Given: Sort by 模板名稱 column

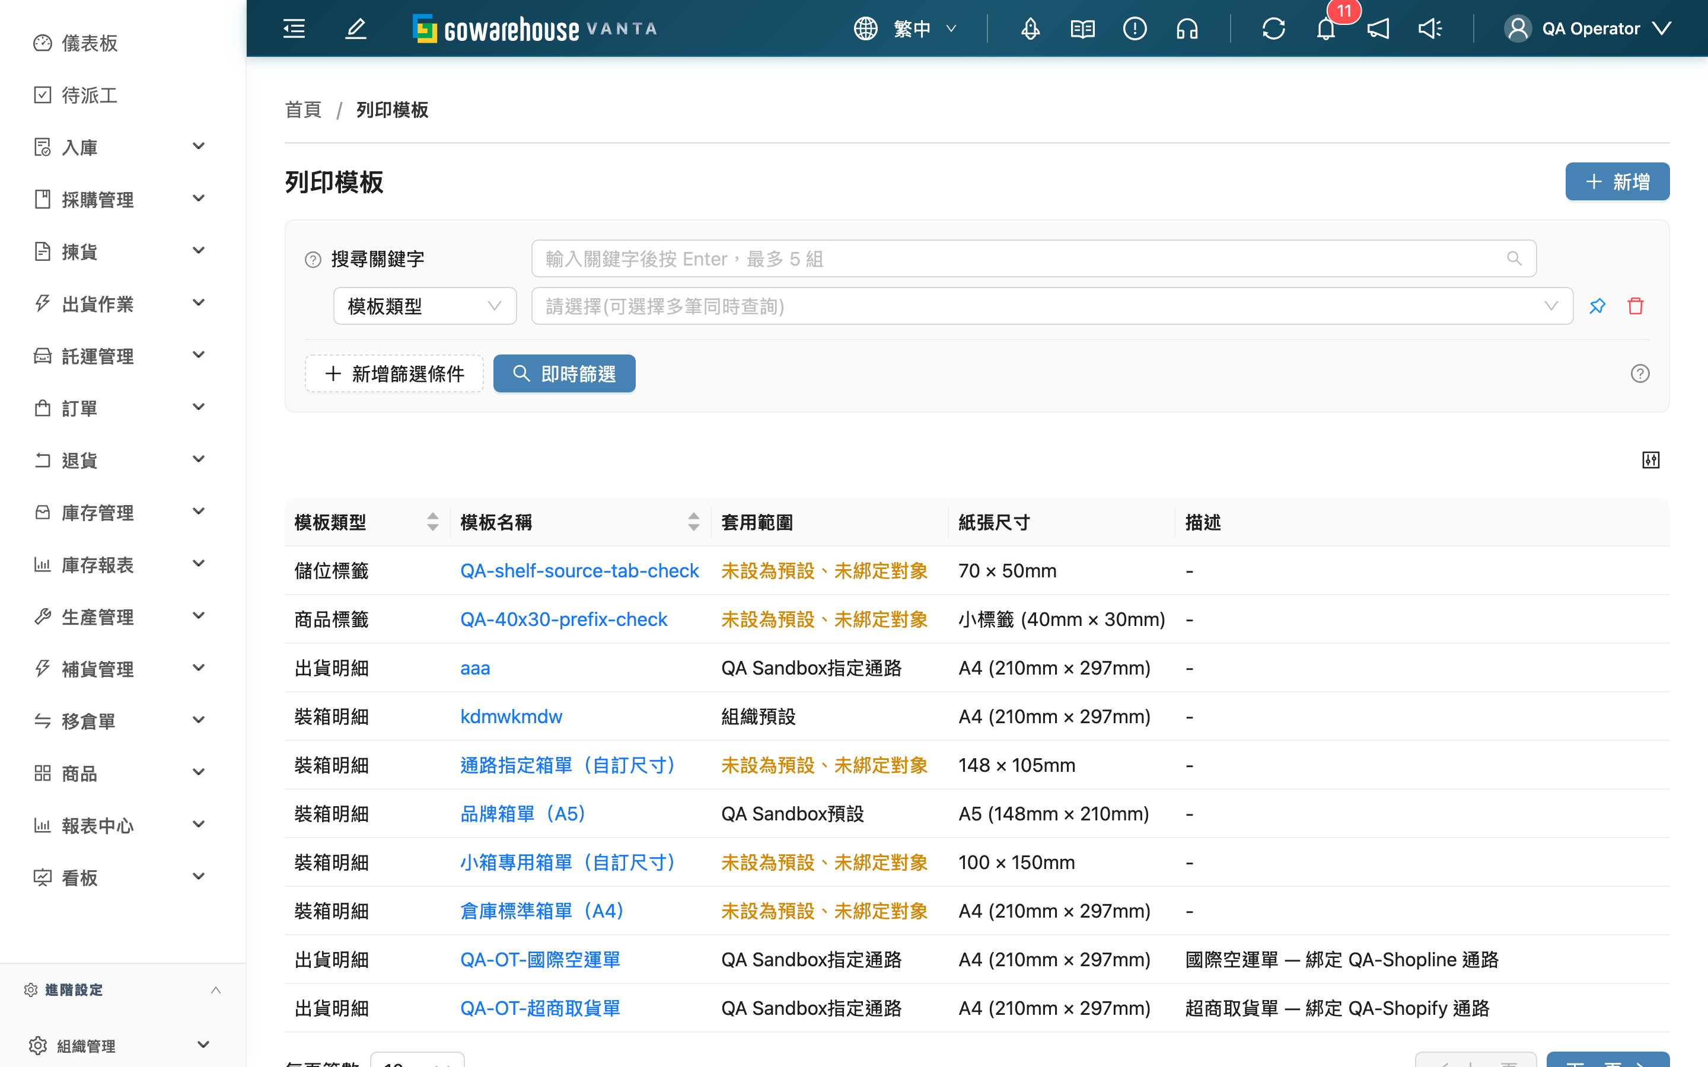Looking at the screenshot, I should click(693, 522).
